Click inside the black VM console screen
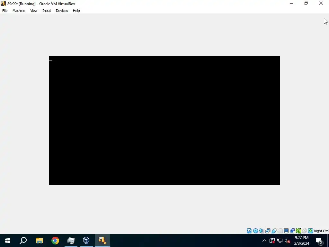Image resolution: width=329 pixels, height=247 pixels. 164,121
